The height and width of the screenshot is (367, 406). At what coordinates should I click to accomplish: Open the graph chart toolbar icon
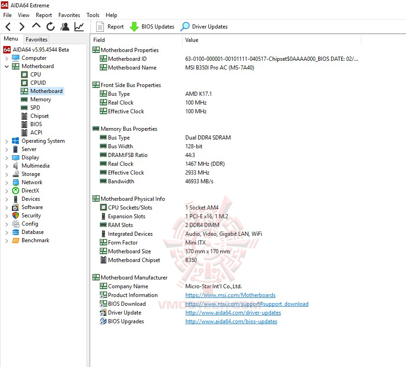click(79, 26)
